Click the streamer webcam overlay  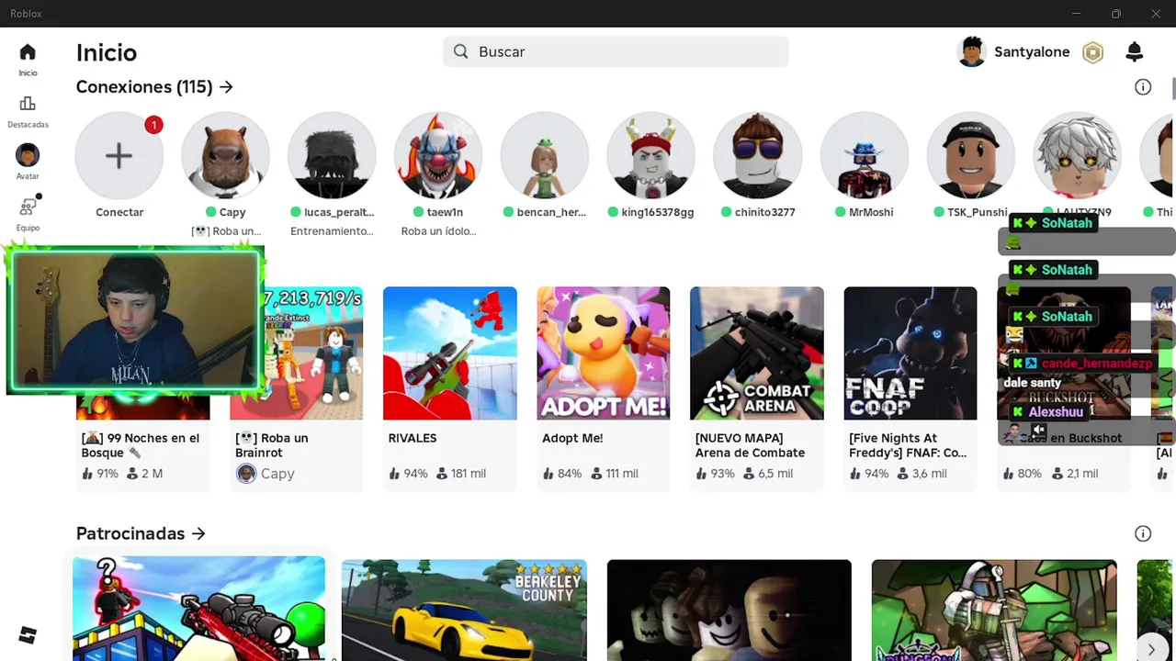point(135,320)
